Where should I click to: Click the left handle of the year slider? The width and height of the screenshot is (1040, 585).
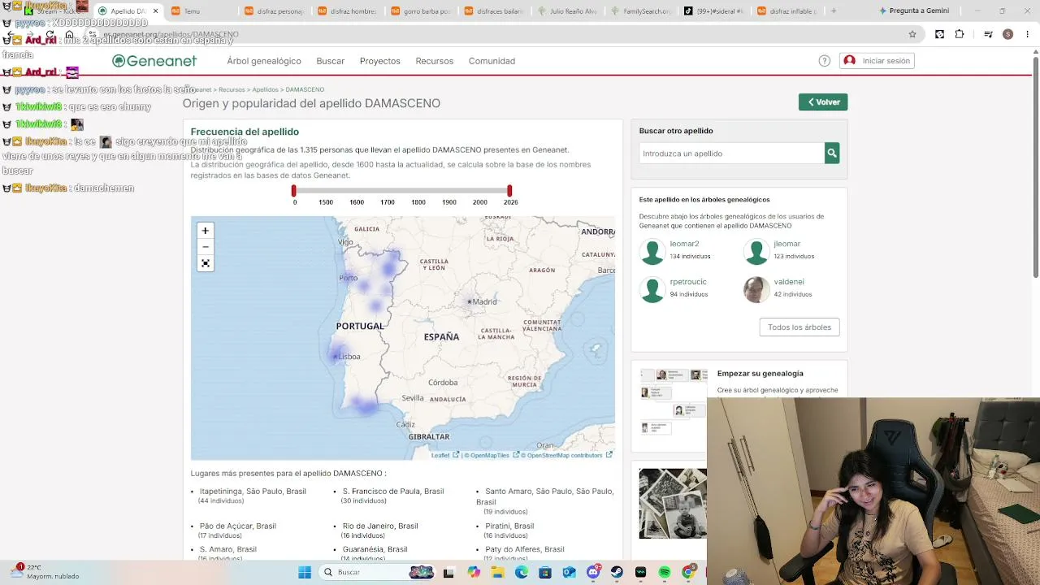(294, 191)
